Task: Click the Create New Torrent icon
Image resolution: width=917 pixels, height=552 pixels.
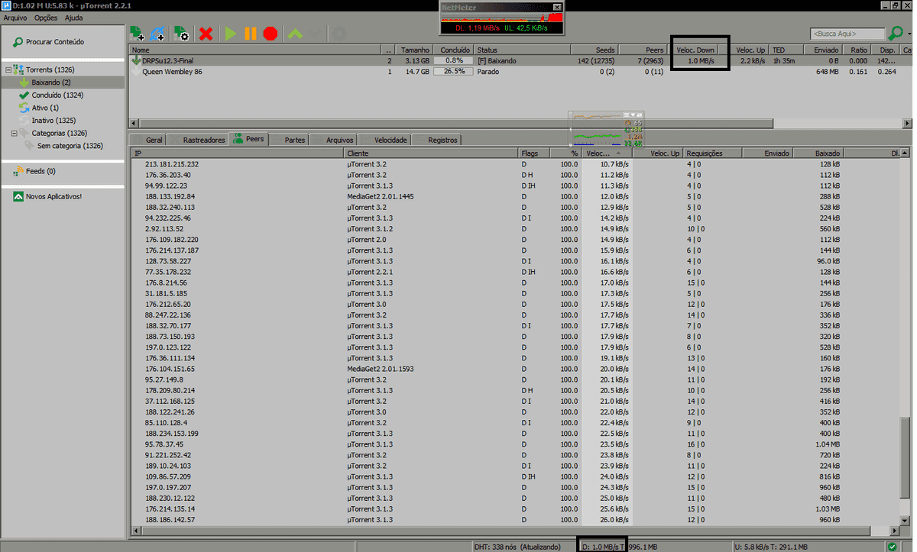Action: click(181, 34)
